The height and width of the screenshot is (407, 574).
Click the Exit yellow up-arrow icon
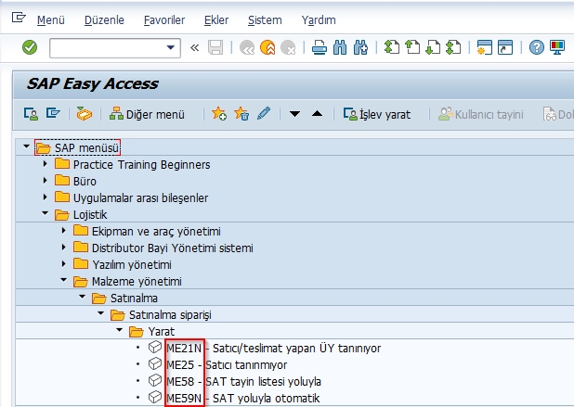click(268, 47)
